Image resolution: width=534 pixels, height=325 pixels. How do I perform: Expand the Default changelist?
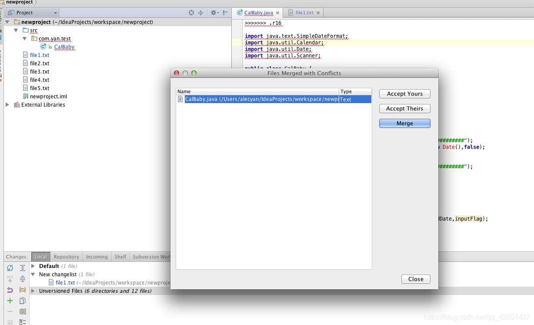pos(33,266)
